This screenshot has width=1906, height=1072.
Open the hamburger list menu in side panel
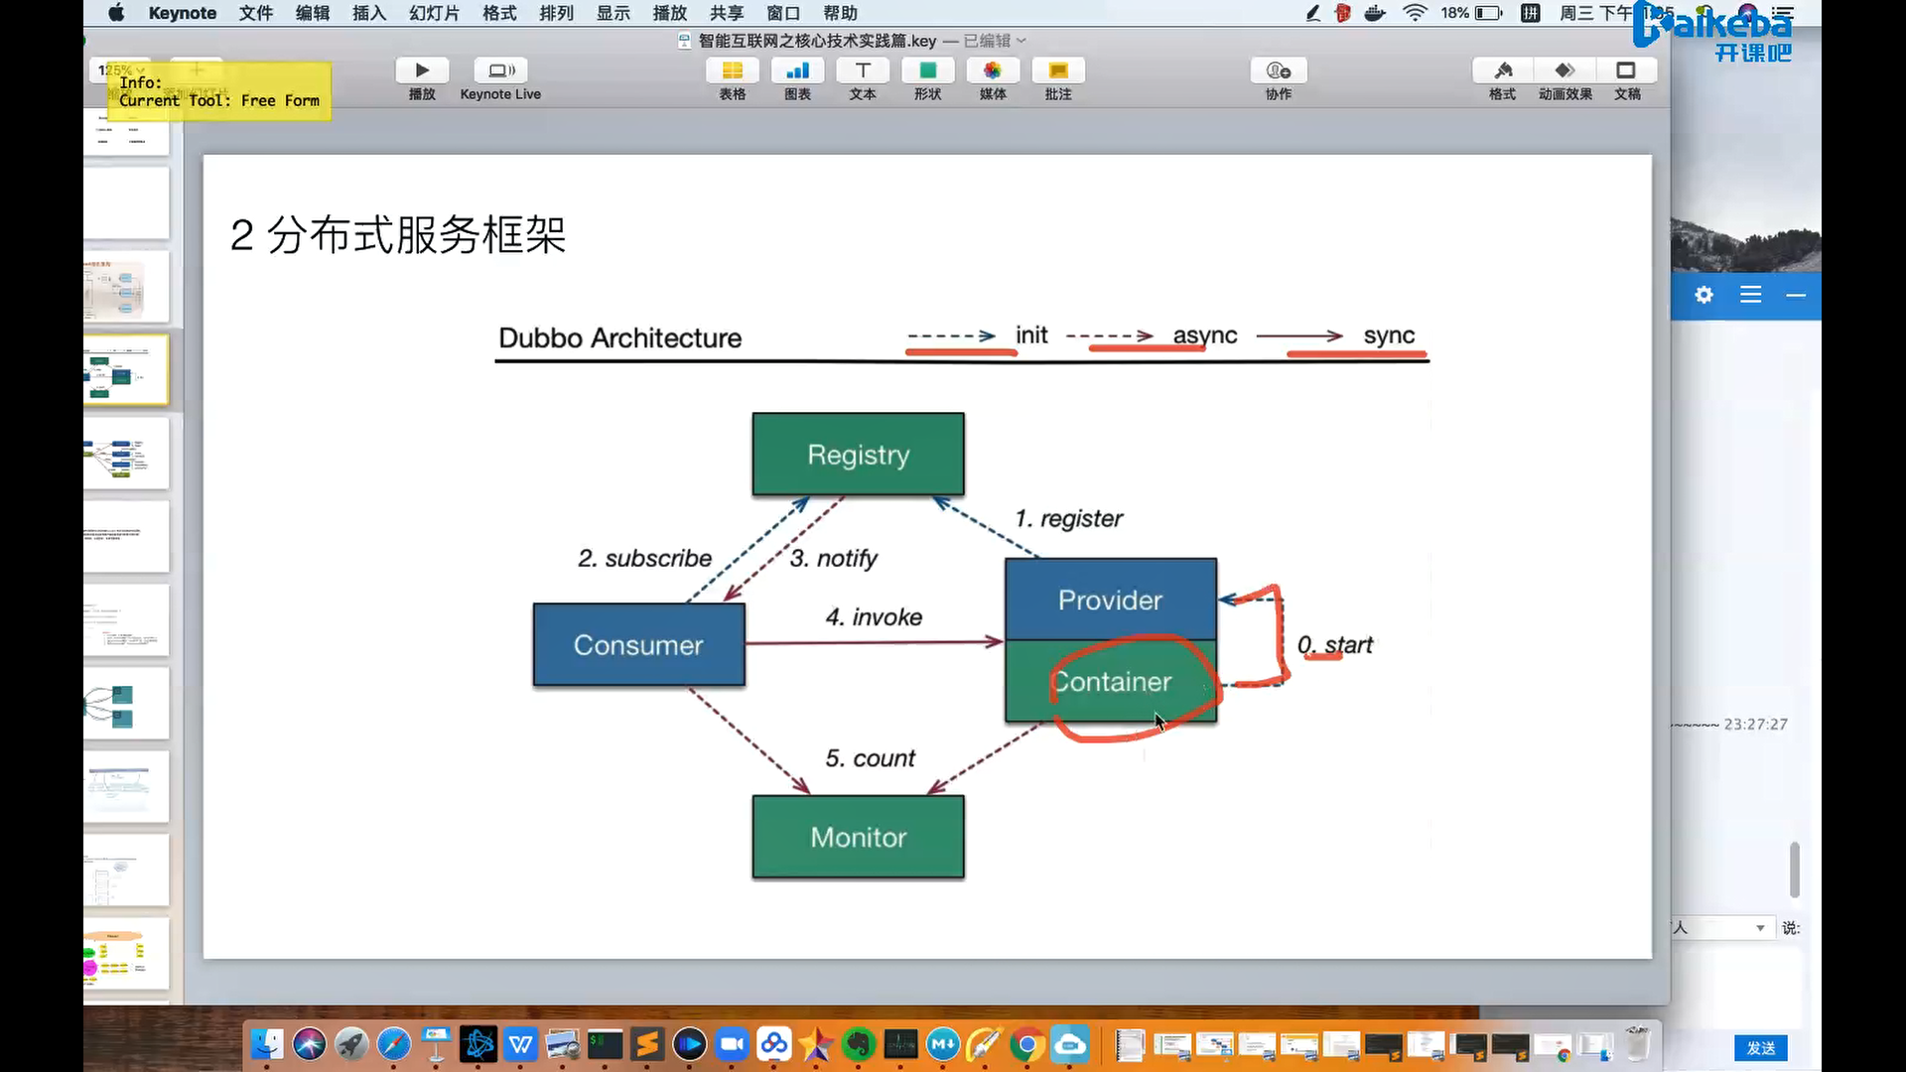1750,295
